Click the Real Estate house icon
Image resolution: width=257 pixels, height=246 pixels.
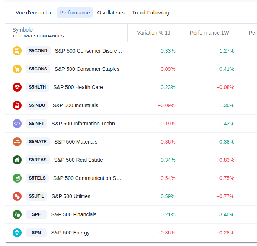(17, 160)
